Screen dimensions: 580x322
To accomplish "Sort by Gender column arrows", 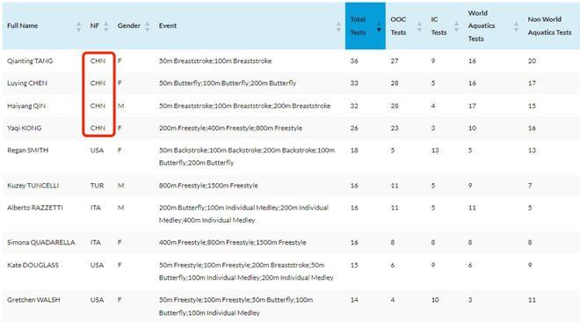I will (x=148, y=26).
